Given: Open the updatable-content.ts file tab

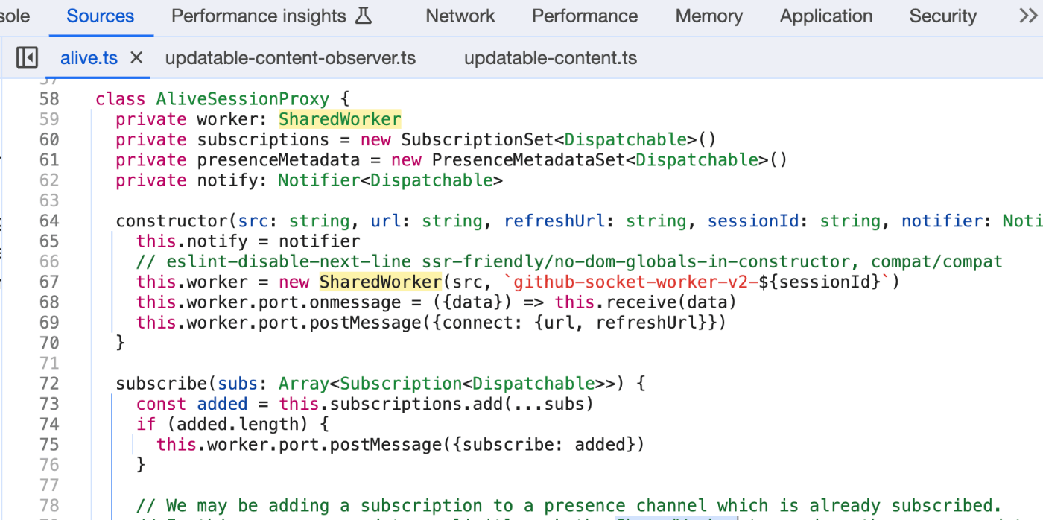Looking at the screenshot, I should click(550, 57).
